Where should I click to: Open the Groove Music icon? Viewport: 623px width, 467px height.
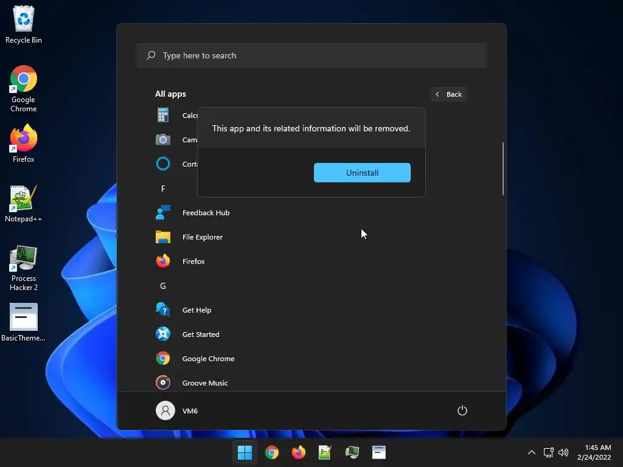point(163,383)
